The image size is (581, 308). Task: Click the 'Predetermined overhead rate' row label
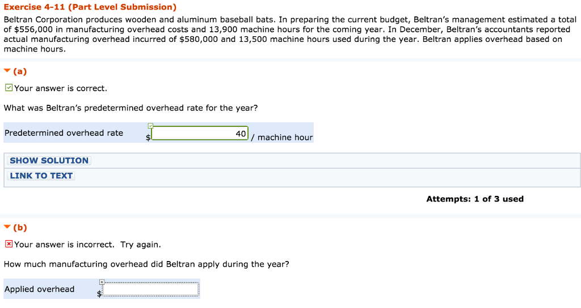[x=64, y=133]
